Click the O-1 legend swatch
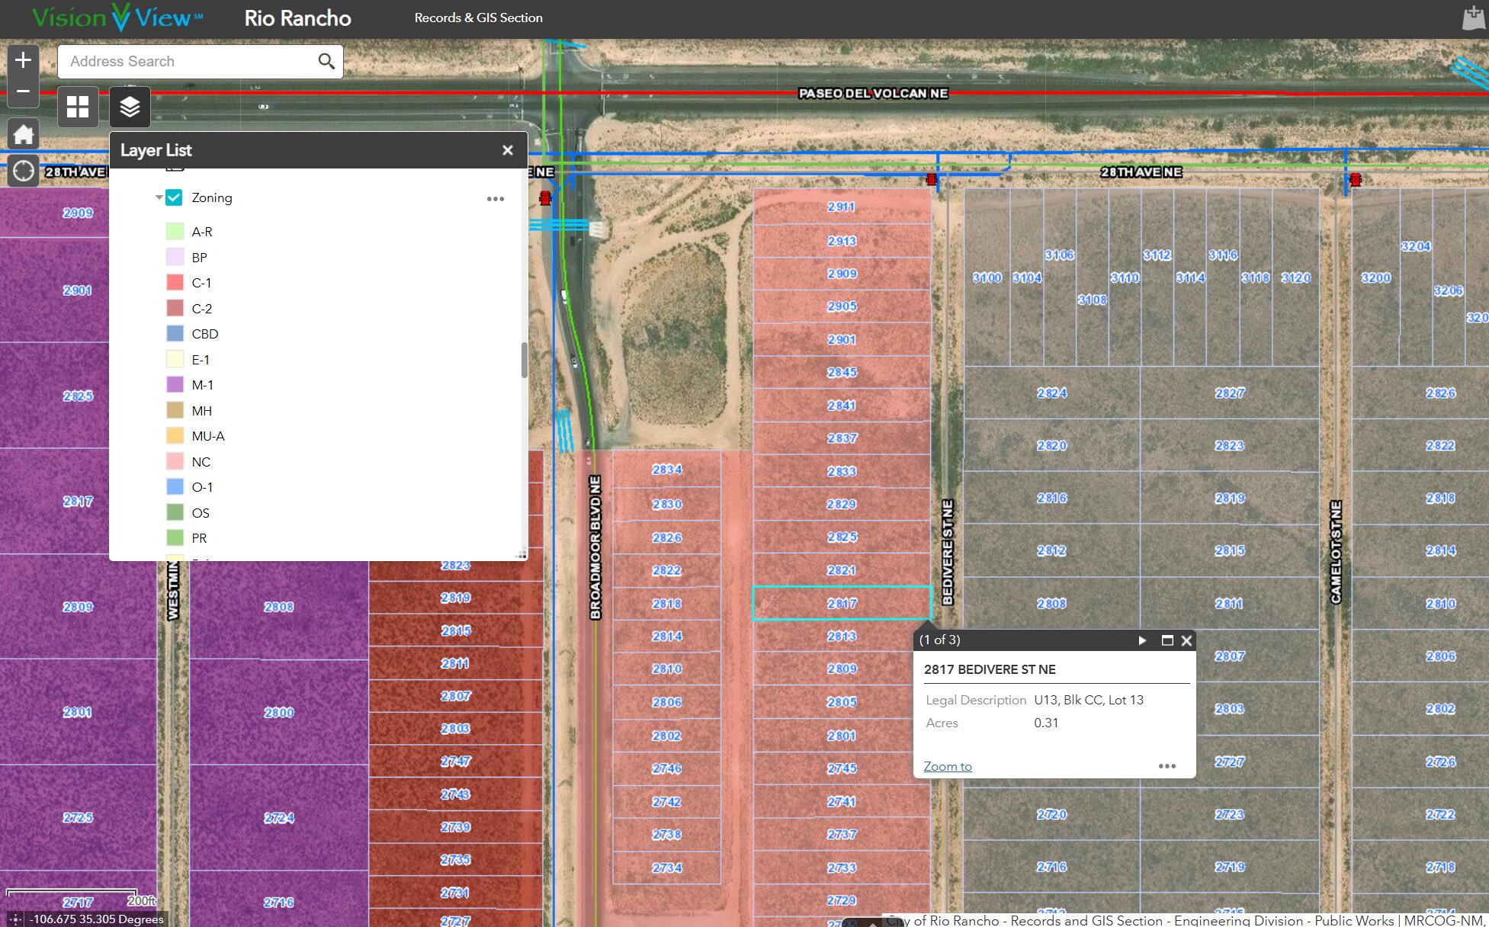 [x=175, y=487]
